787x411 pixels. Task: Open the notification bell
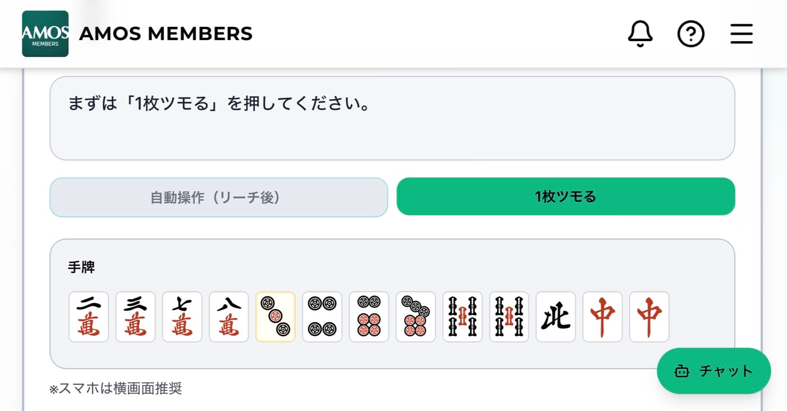pyautogui.click(x=640, y=34)
